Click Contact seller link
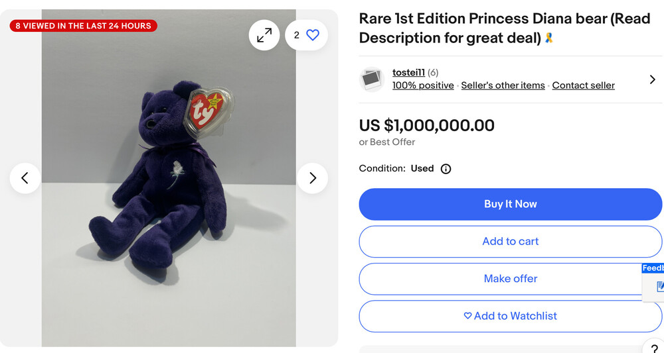Viewport: 664px width, 353px height. [x=583, y=85]
